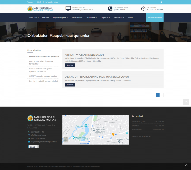
Task: Open the www.tatumarkaz.uz link in footer
Action: pyautogui.click(x=38, y=139)
